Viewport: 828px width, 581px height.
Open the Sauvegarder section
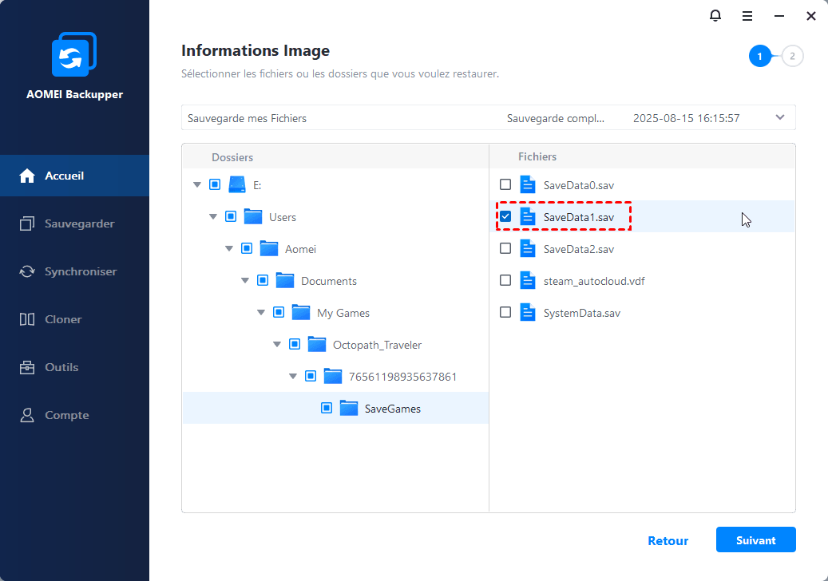click(x=74, y=223)
